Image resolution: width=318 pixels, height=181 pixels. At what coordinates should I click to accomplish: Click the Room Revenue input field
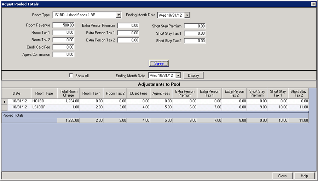coord(63,25)
